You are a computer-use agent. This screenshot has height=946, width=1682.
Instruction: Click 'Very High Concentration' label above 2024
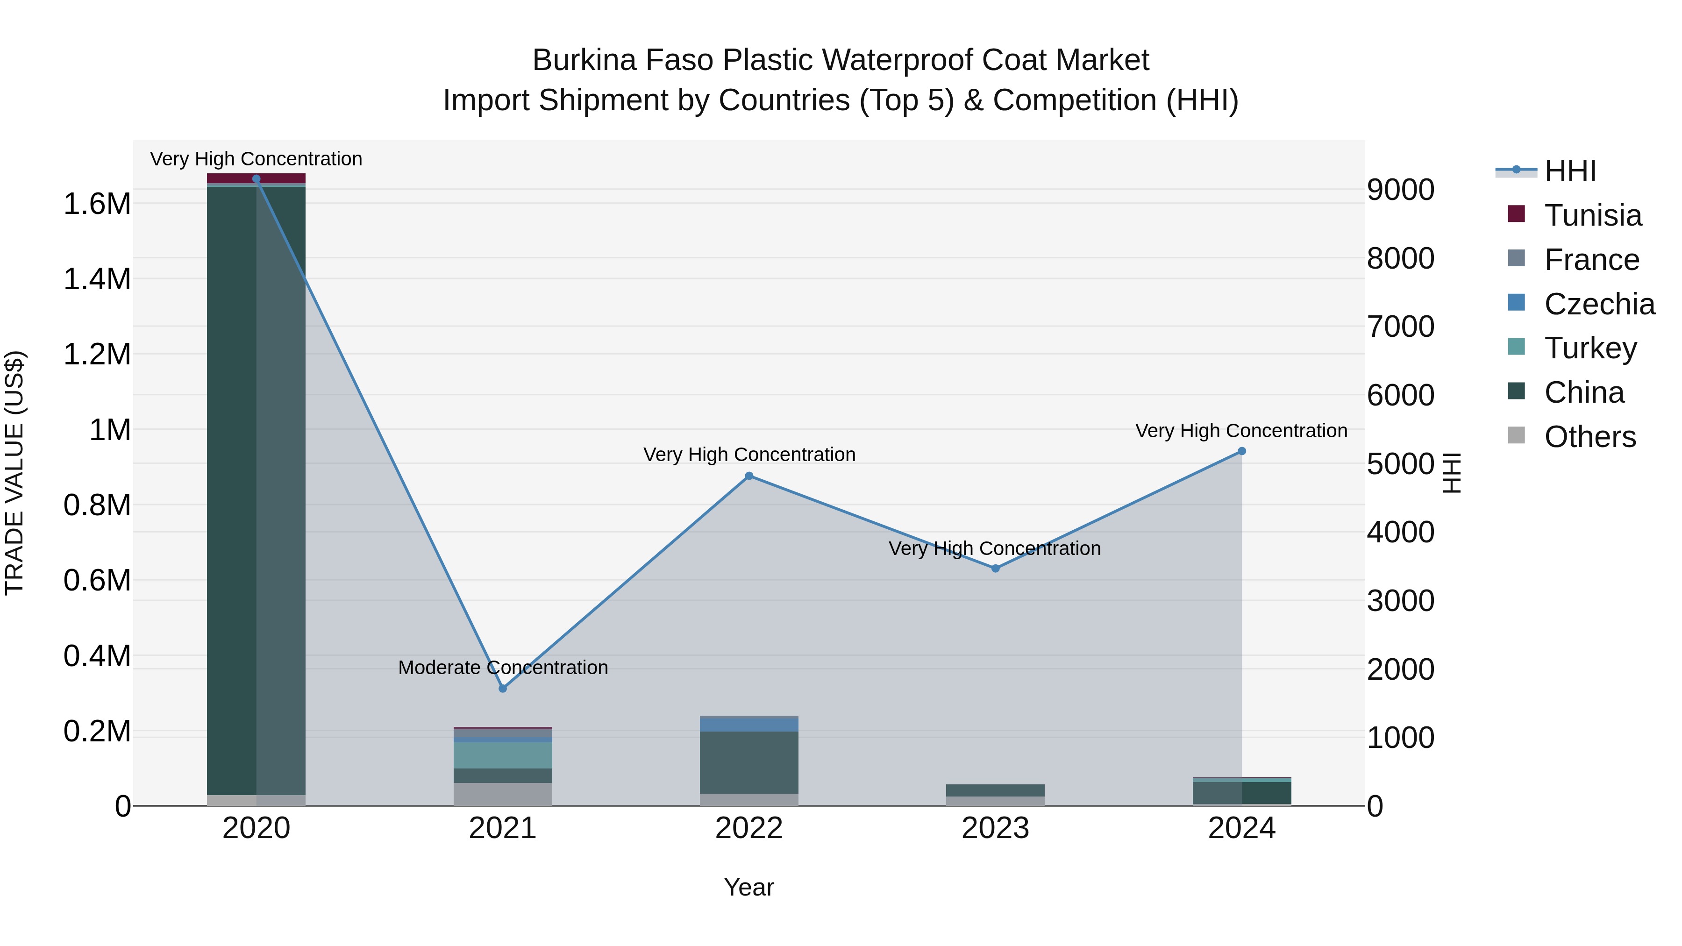(1241, 431)
